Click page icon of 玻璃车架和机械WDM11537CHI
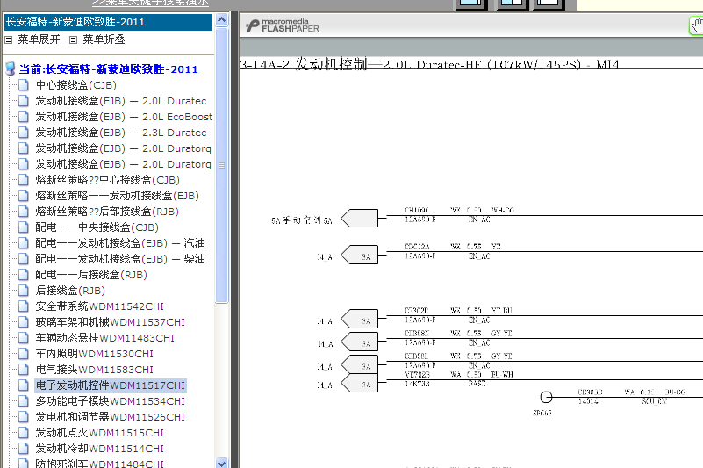This screenshot has width=703, height=468. tap(24, 322)
